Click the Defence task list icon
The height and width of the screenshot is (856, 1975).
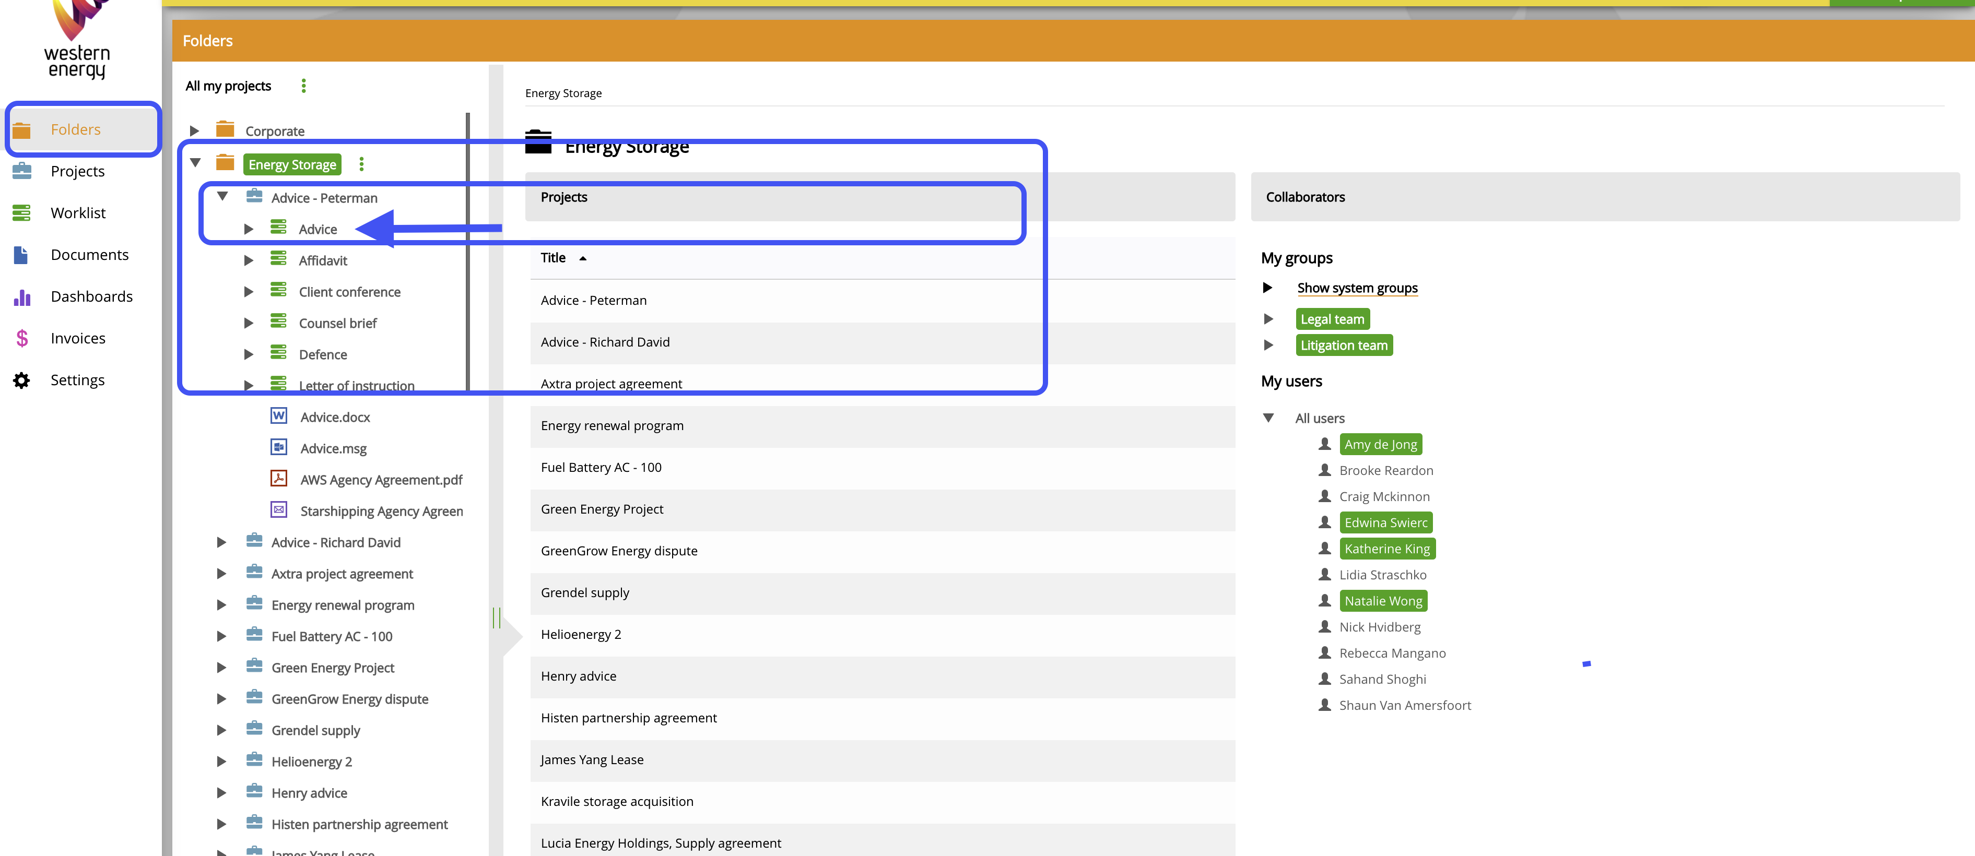coord(278,352)
